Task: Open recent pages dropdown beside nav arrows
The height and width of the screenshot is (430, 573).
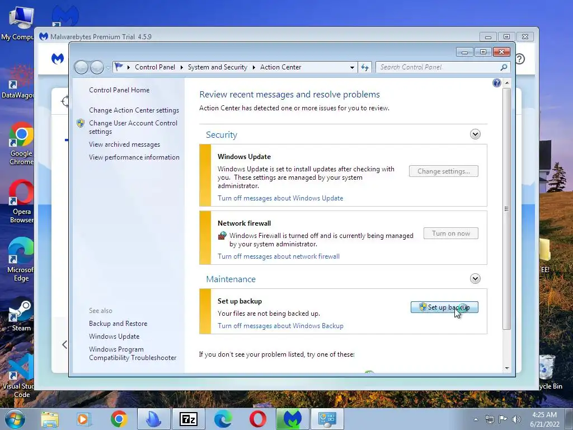Action: (108, 68)
